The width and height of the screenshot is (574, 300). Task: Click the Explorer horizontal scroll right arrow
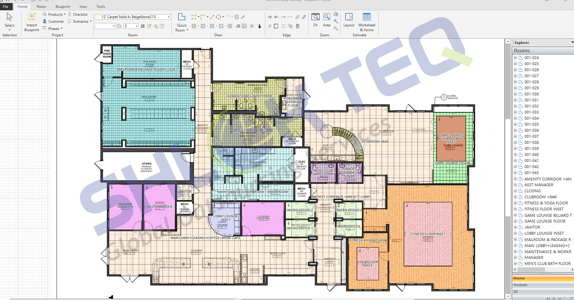pyautogui.click(x=572, y=269)
